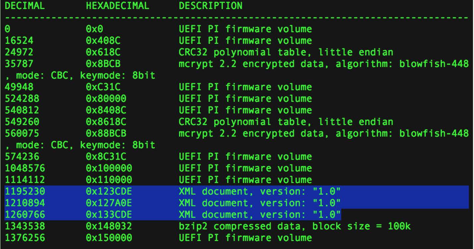Click the DECIMAL column header

coord(25,6)
